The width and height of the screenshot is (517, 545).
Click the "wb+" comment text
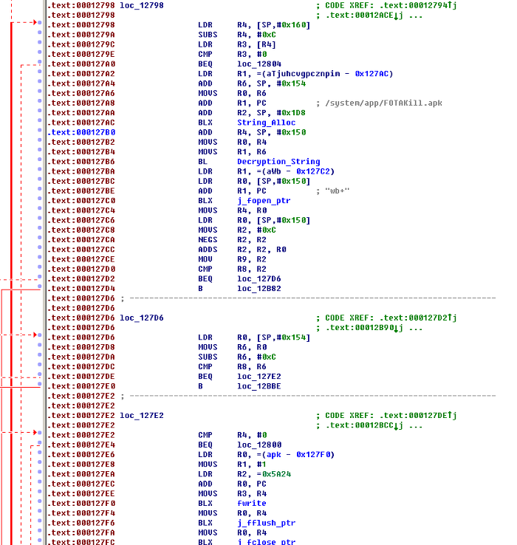338,191
